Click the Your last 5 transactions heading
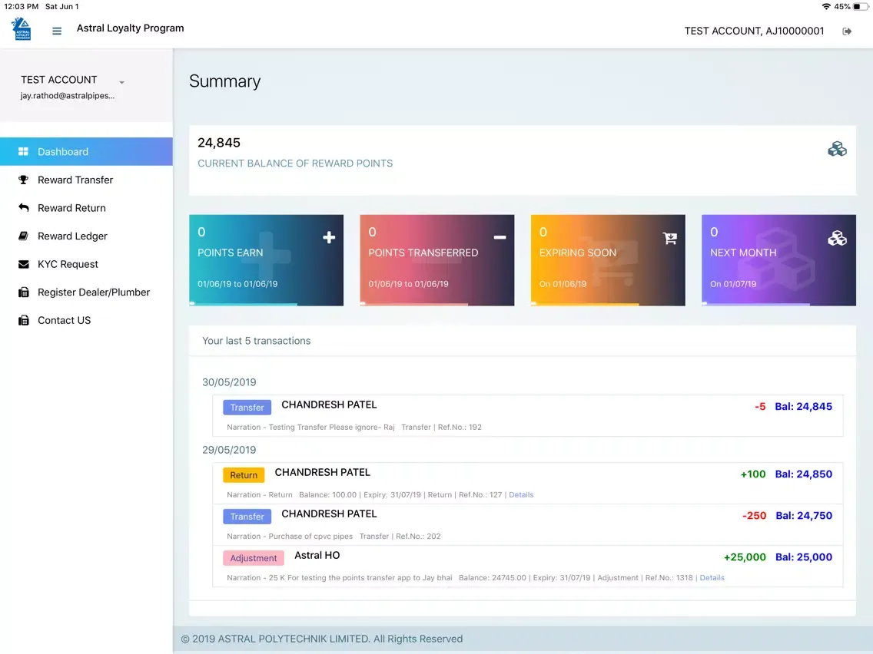Screen dimensions: 873x654 coord(256,341)
